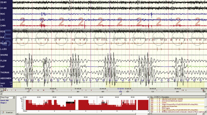Click the timeline scrollbar left arrow
The width and height of the screenshot is (207, 115).
1,94
